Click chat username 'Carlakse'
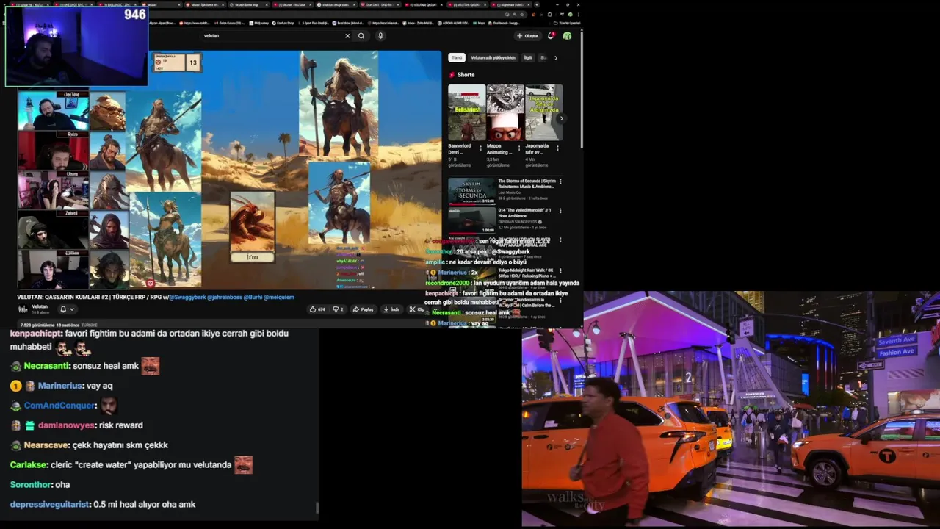The height and width of the screenshot is (529, 940). point(29,465)
